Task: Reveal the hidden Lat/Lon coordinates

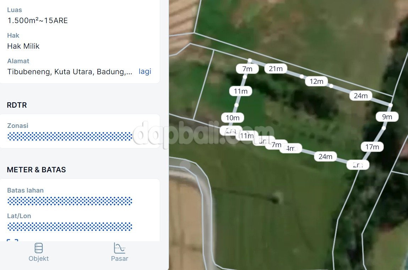Action: coord(70,227)
